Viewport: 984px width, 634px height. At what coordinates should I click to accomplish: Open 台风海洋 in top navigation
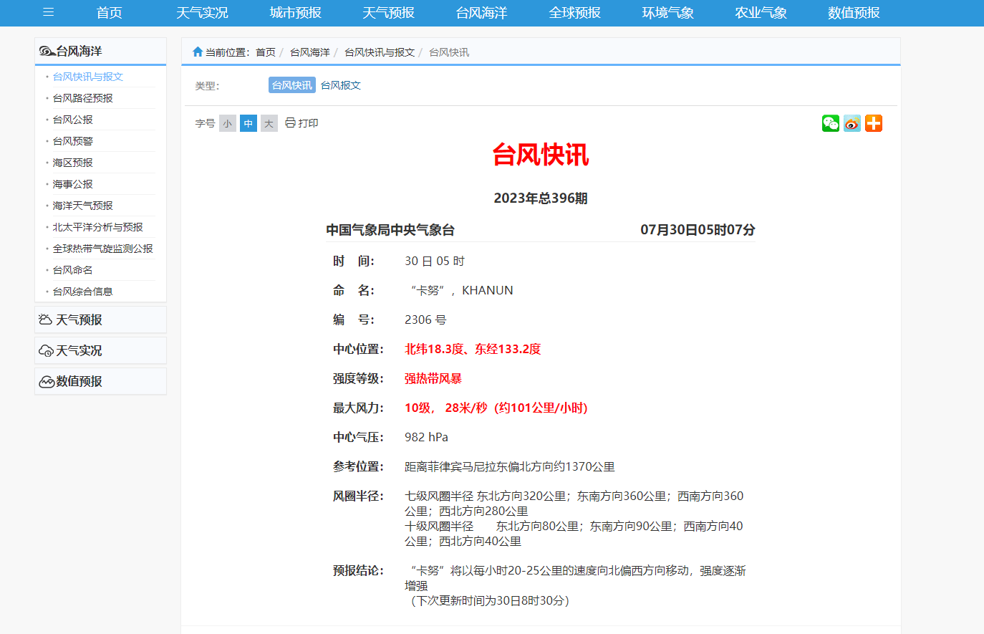click(481, 13)
